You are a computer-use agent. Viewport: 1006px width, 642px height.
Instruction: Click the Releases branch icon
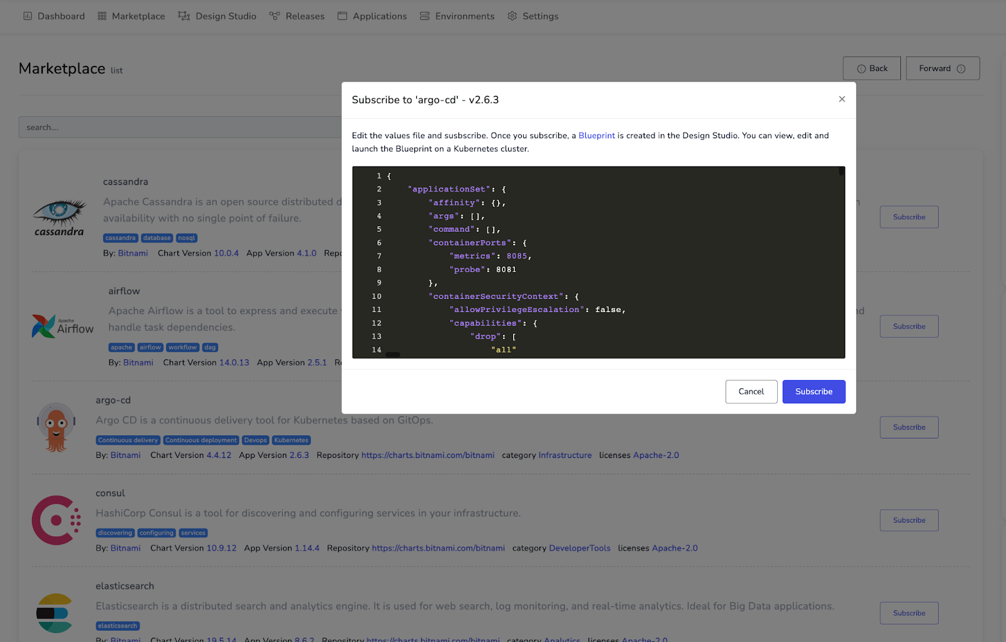(x=275, y=16)
